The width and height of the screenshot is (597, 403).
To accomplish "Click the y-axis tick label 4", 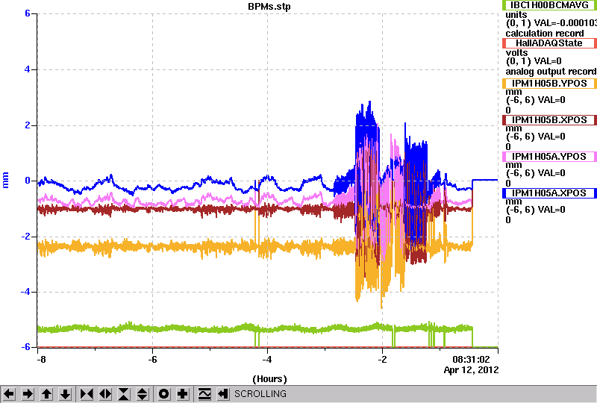I will (28, 69).
